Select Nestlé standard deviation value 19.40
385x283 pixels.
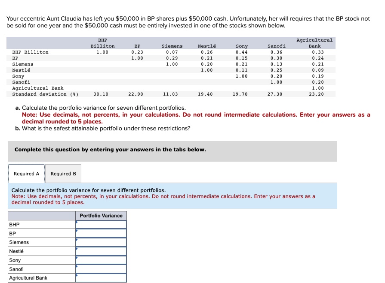click(205, 94)
